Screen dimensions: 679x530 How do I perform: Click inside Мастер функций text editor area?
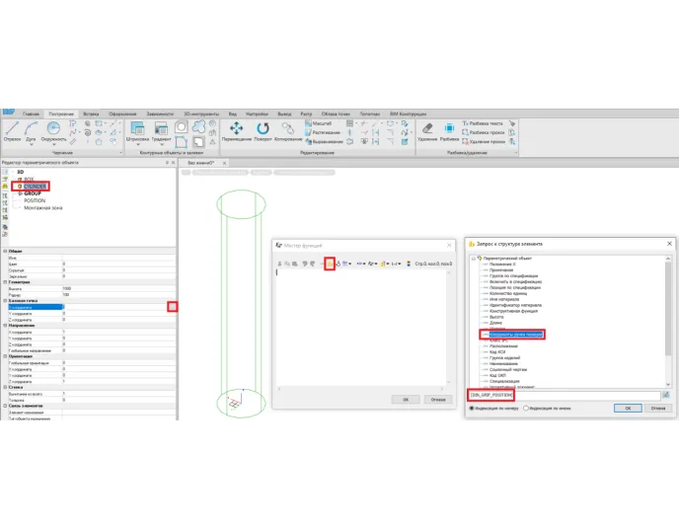pos(361,326)
